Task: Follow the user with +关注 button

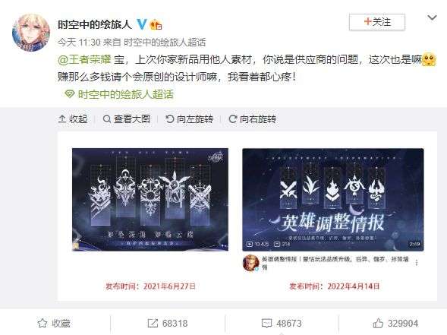Action: point(377,22)
